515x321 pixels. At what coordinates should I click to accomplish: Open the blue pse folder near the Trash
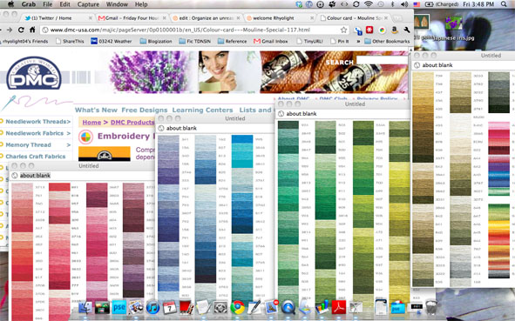point(397,308)
